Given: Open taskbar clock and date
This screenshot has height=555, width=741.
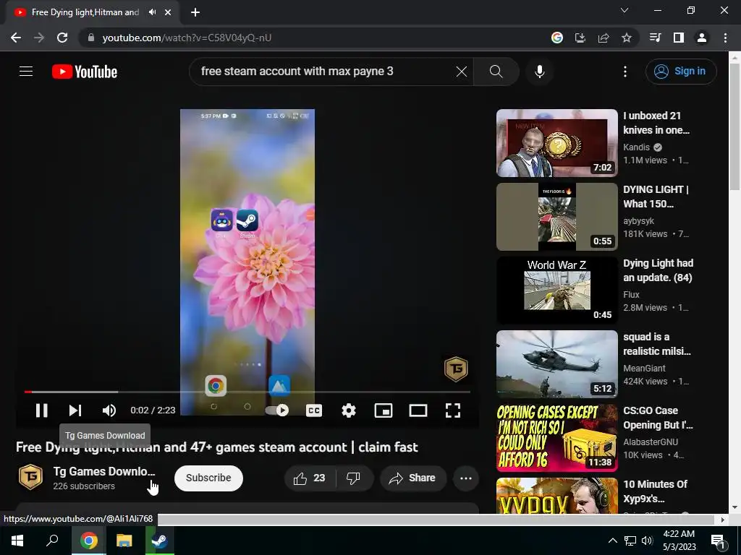Looking at the screenshot, I should pyautogui.click(x=679, y=541).
